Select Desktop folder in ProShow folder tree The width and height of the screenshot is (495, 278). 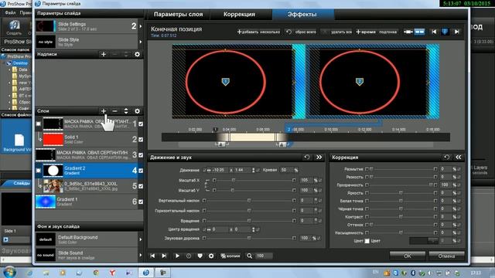(x=20, y=63)
